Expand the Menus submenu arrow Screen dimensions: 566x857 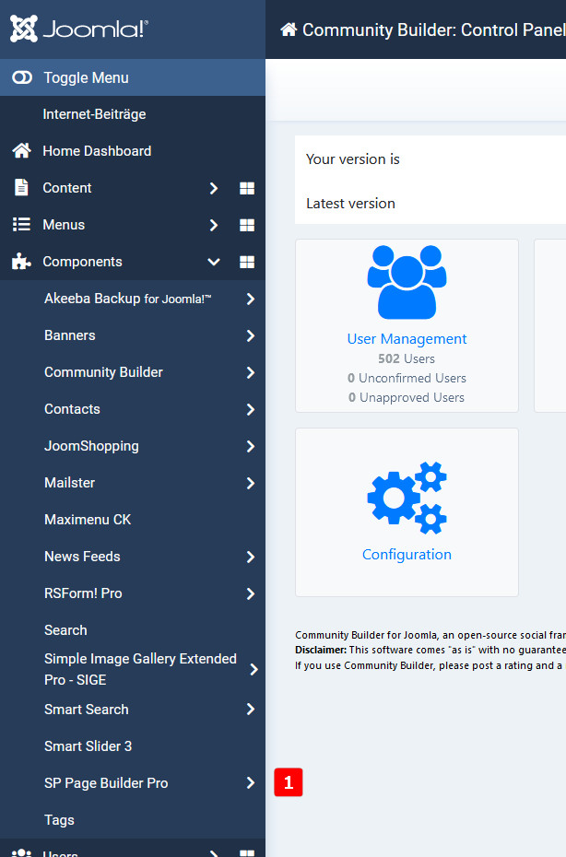tap(214, 225)
